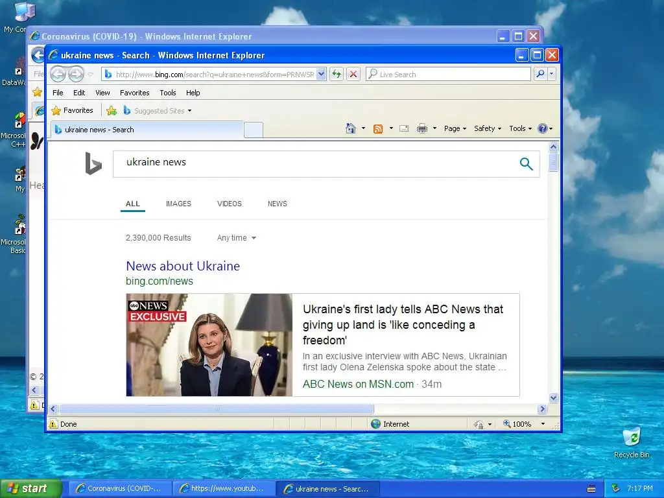Open the View menu
Image resolution: width=664 pixels, height=498 pixels.
click(x=102, y=93)
